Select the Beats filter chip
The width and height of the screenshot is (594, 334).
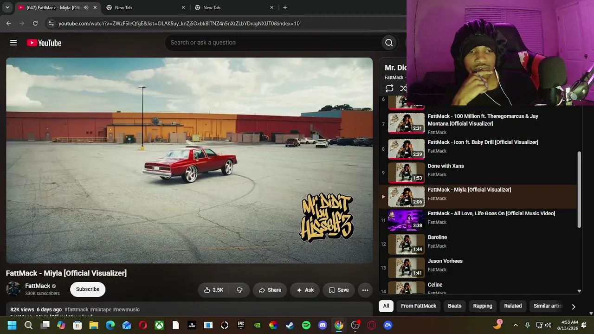455,306
